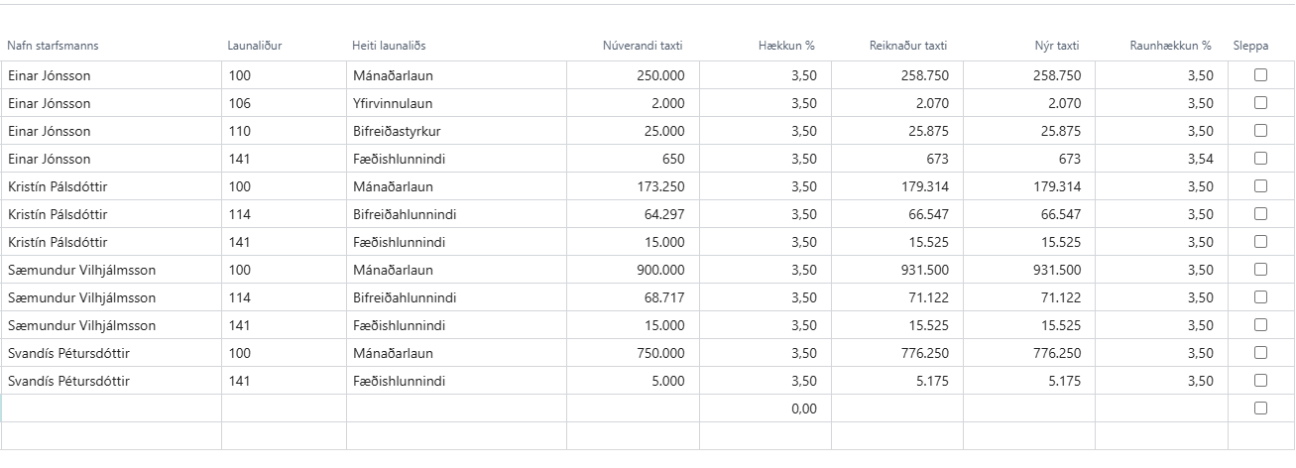This screenshot has height=468, width=1296.
Task: Click Nýr taxti field showing 258.750
Action: [x=1056, y=75]
